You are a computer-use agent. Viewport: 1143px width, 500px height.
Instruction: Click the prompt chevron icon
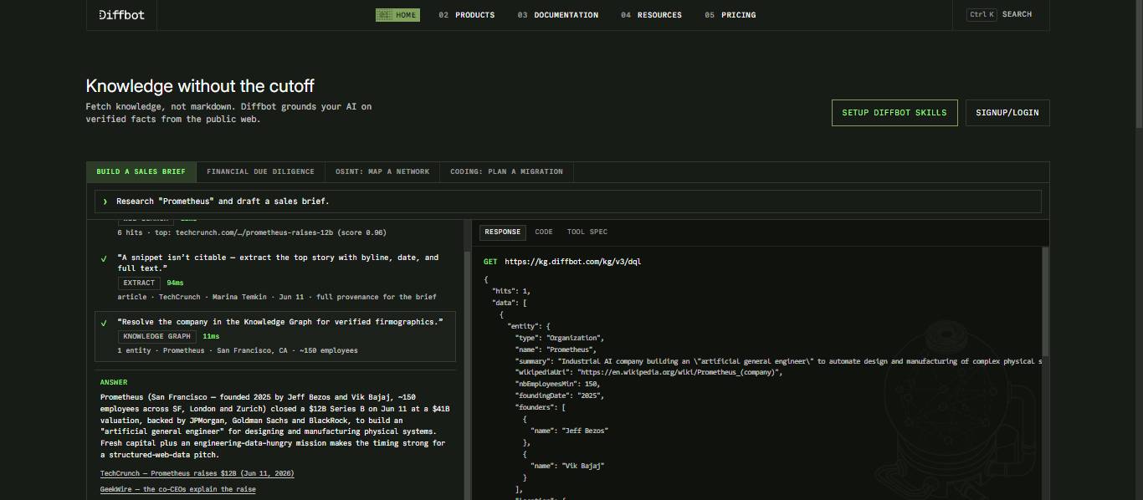pyautogui.click(x=105, y=202)
